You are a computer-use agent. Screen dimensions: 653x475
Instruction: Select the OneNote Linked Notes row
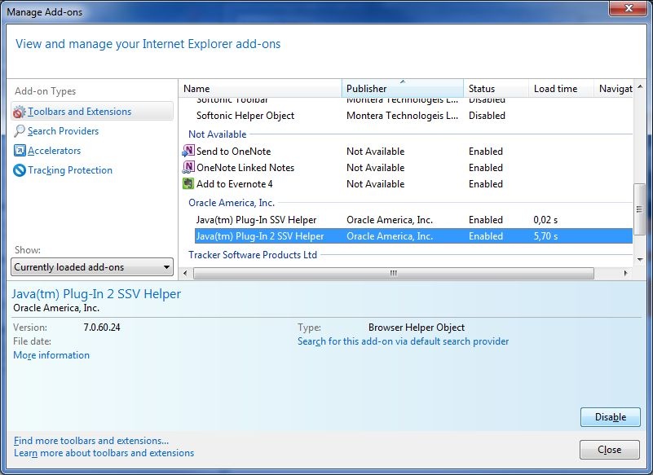pyautogui.click(x=406, y=167)
